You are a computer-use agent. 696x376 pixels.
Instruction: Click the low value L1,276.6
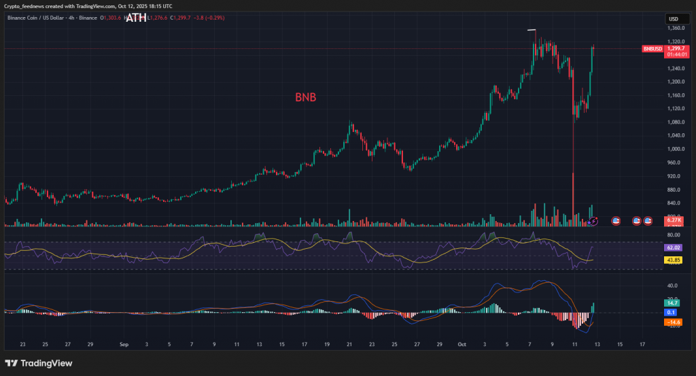(158, 18)
